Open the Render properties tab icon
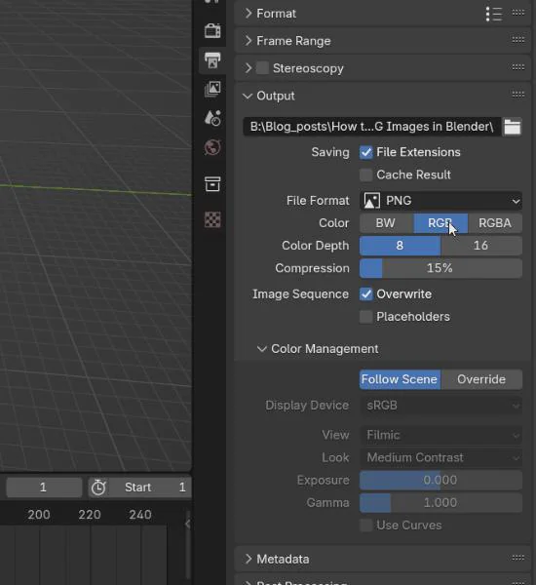The height and width of the screenshot is (585, 536). 212,31
